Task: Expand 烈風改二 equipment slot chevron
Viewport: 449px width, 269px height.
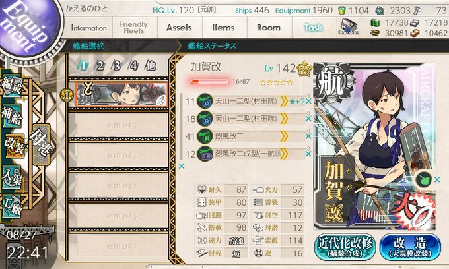Action: tap(284, 136)
